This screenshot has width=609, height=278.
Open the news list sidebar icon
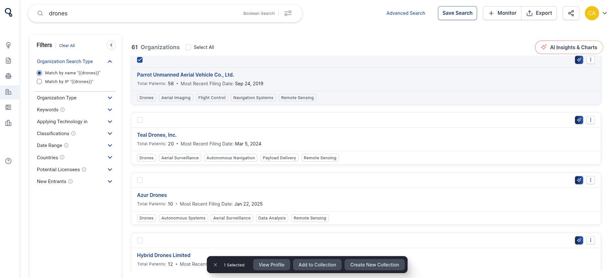[8, 107]
